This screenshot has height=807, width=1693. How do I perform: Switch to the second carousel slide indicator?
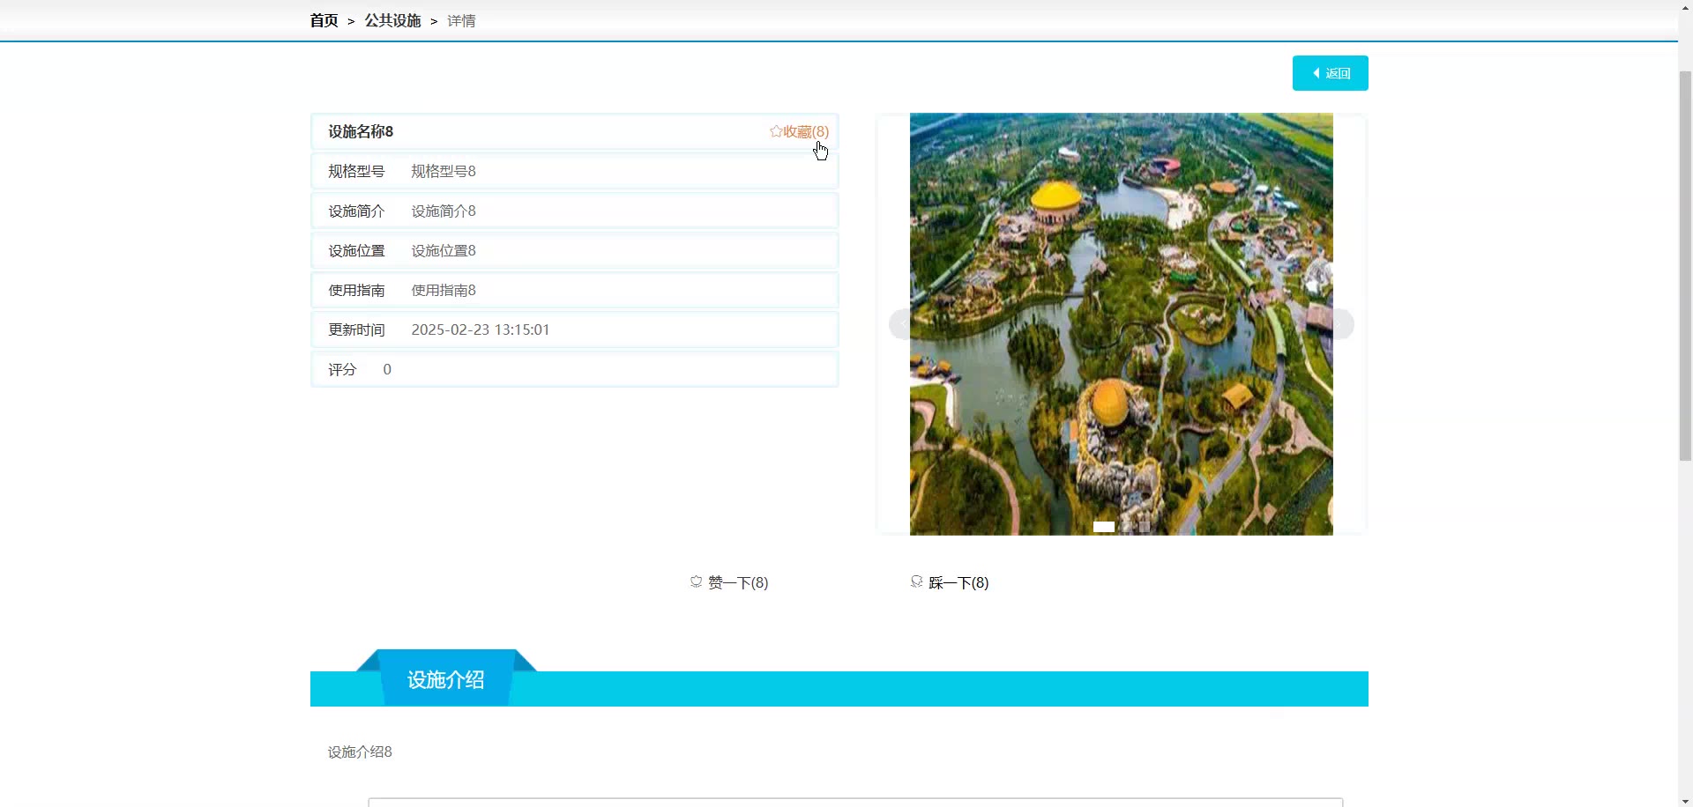1126,527
